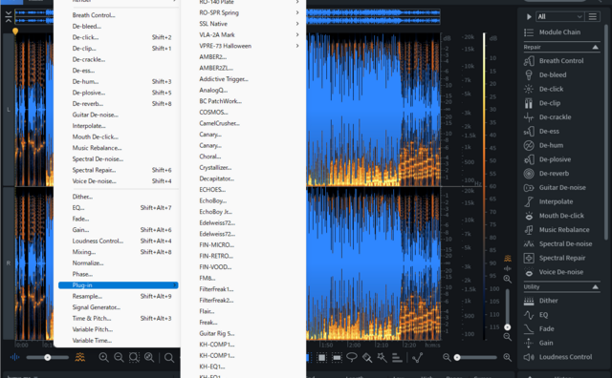Open the Interpolate module in Repair panel

pyautogui.click(x=556, y=201)
